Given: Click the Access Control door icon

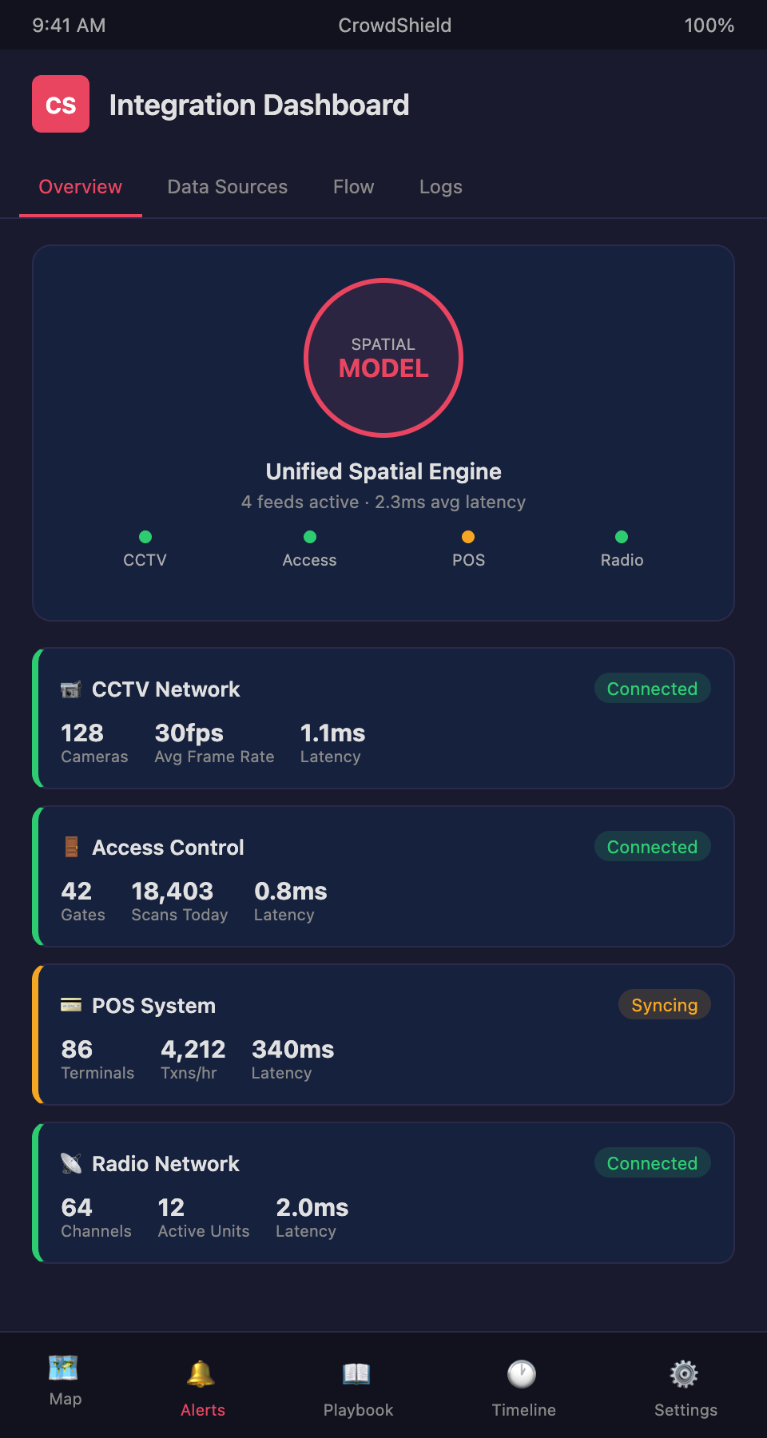Looking at the screenshot, I should tap(71, 848).
